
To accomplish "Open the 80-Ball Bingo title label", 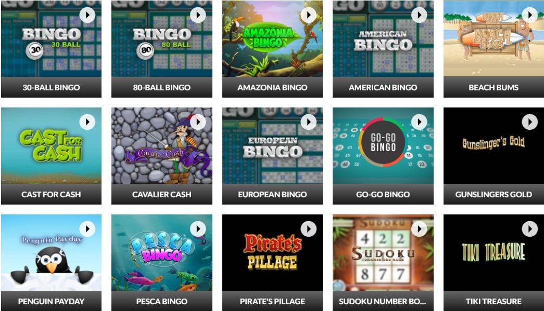I will [x=162, y=88].
